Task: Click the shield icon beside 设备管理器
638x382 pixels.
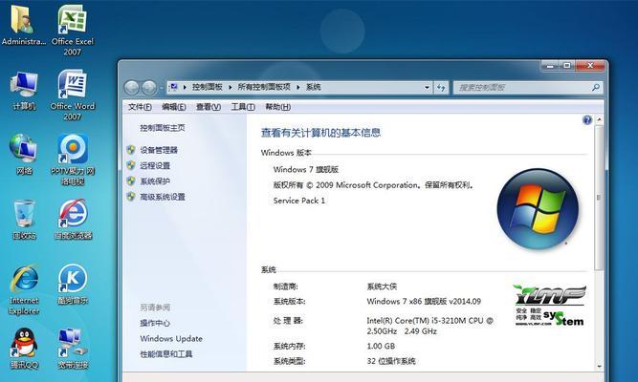Action: point(131,150)
